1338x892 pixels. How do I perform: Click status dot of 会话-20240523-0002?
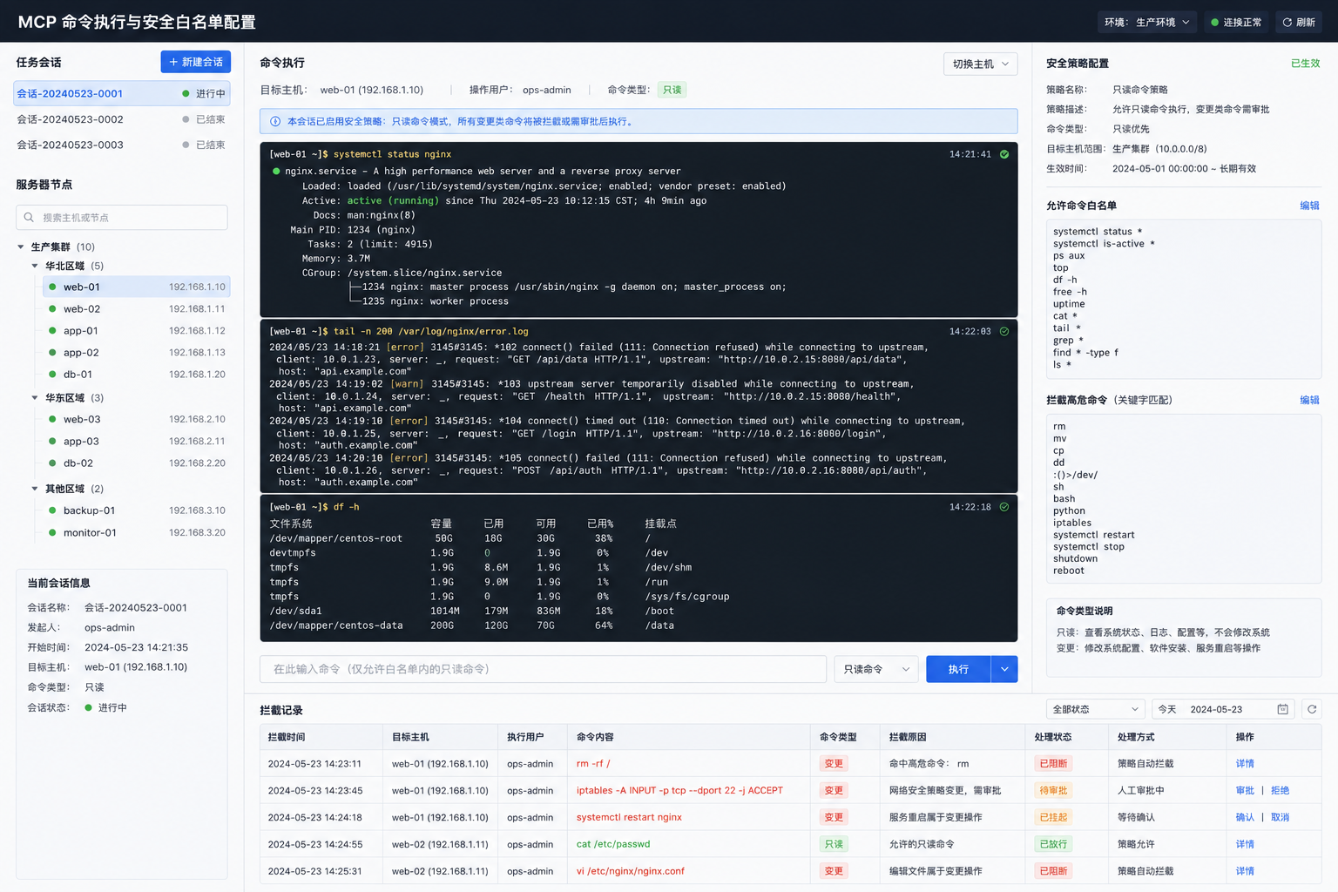186,119
